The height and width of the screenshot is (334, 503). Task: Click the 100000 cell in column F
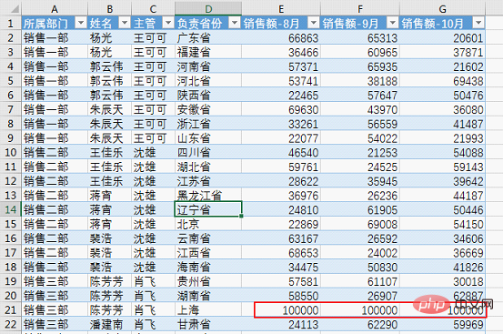click(360, 310)
